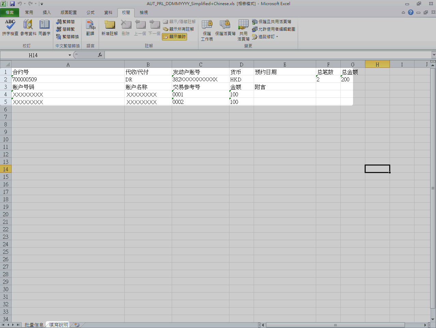Minimize the ribbon with the caret icon
The width and height of the screenshot is (436, 328).
coord(403,13)
